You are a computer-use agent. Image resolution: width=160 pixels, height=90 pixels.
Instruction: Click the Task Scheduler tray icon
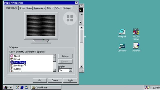[x=146, y=87]
